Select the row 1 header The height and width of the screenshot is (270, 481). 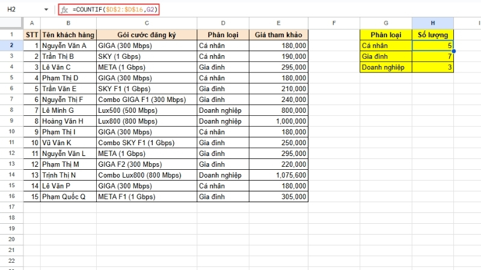(x=11, y=34)
